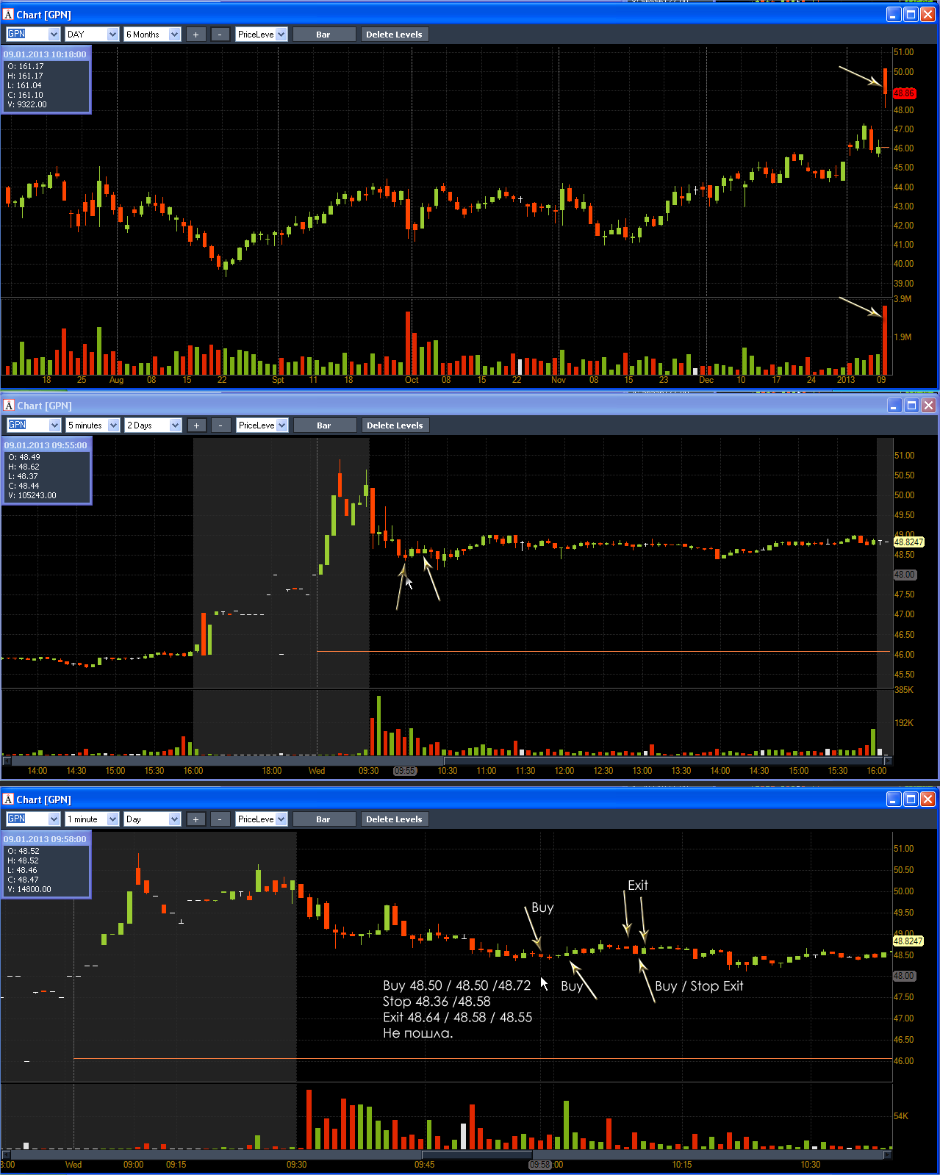Click the 48.8247 price marker on the middle chart

click(x=908, y=542)
